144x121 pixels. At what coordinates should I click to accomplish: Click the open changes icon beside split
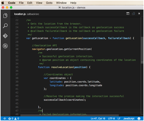[134, 14]
